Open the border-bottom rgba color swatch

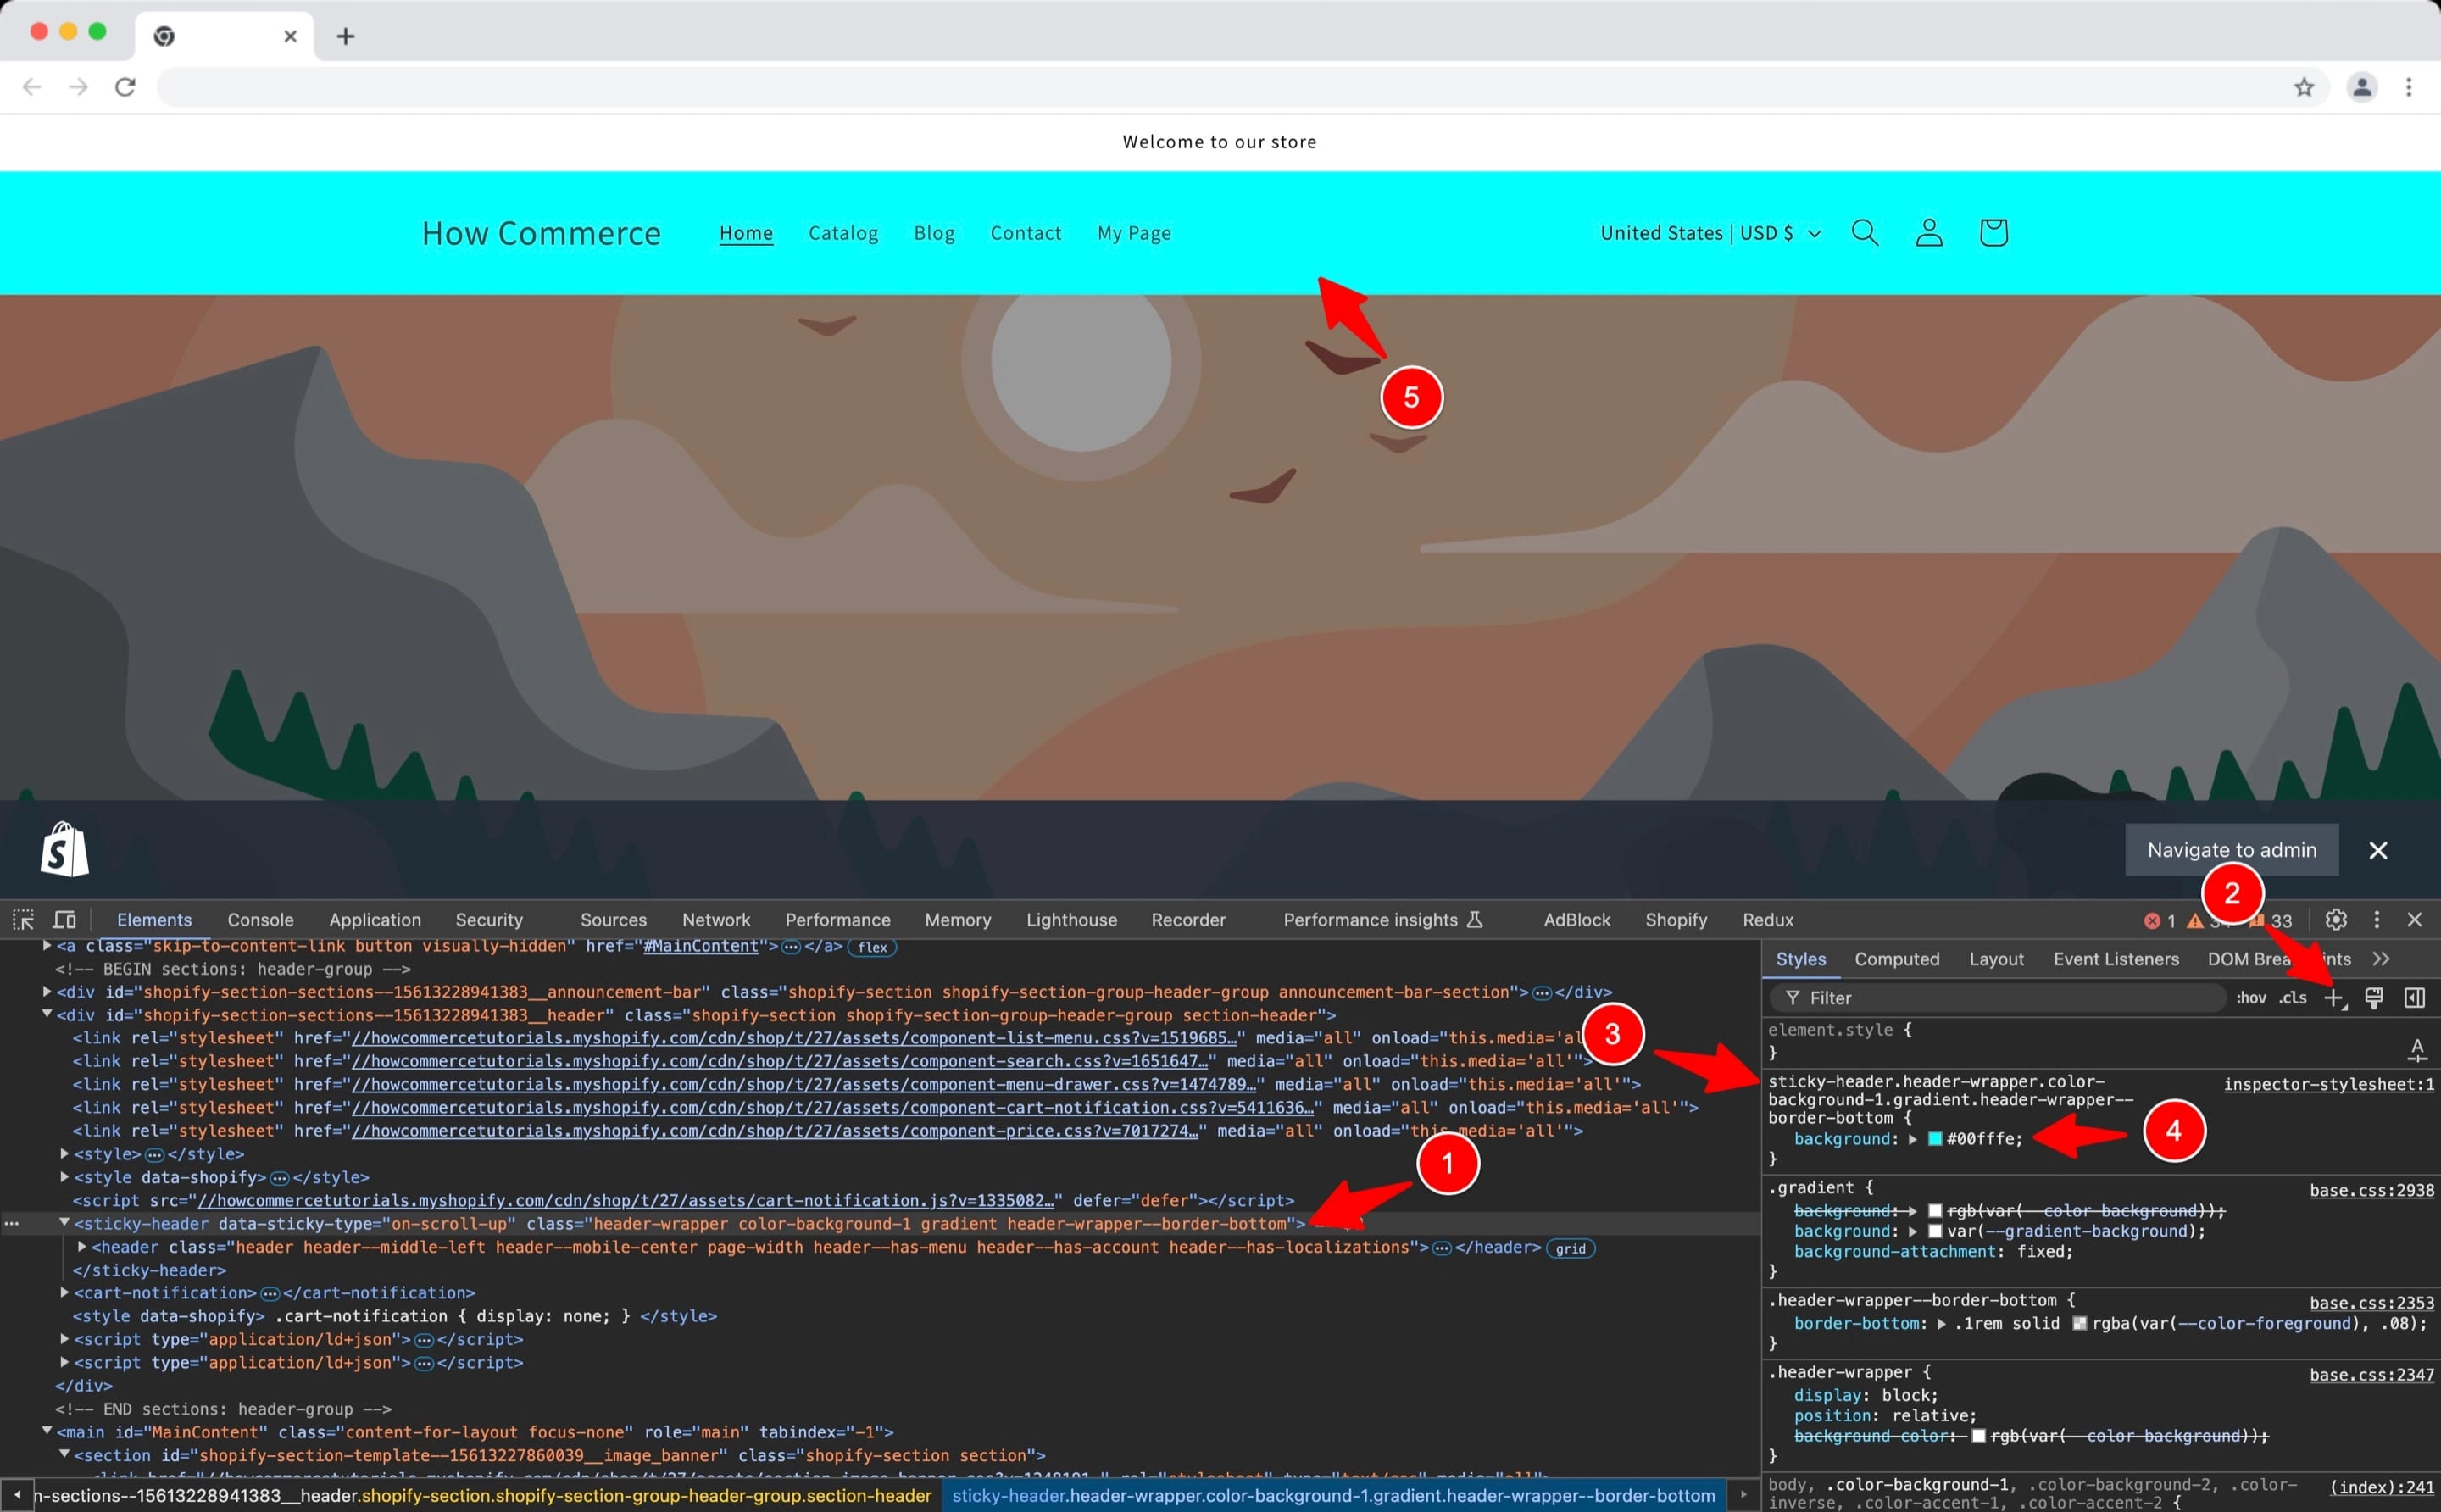coord(2079,1323)
